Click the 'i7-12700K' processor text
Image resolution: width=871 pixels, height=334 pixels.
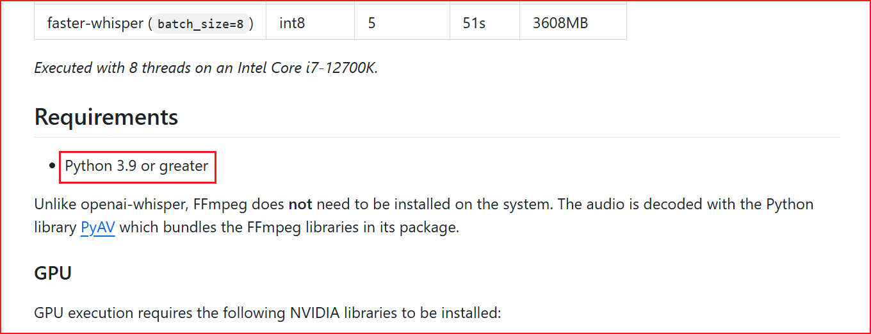[x=341, y=68]
